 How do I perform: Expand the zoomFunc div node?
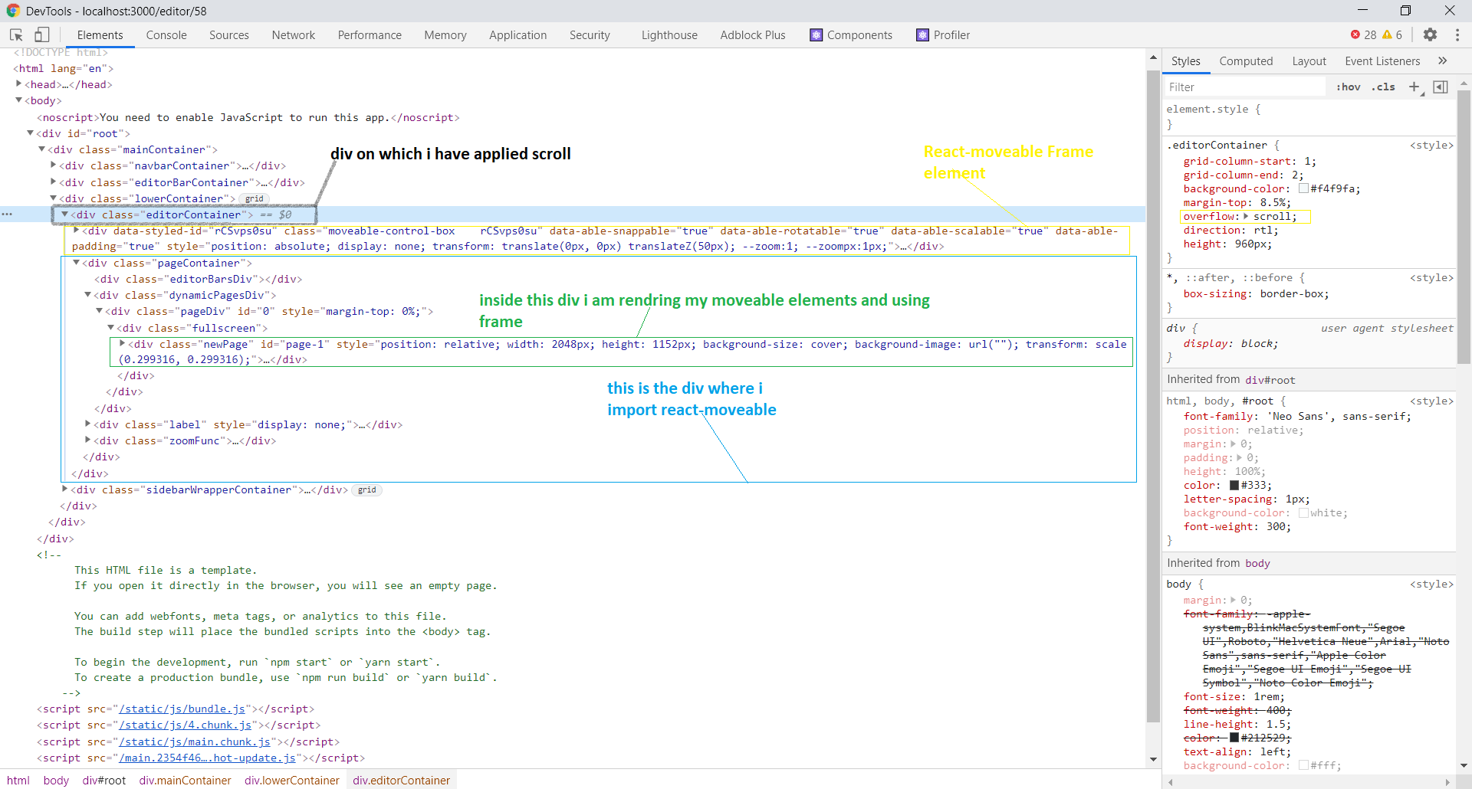pyautogui.click(x=87, y=440)
